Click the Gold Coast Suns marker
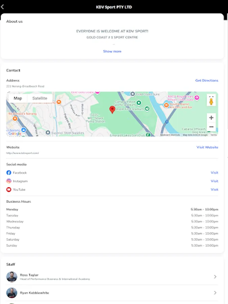This screenshot has height=304, width=228. coord(133,94)
